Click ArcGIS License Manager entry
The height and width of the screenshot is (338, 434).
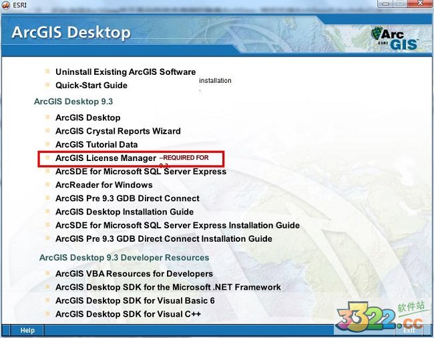coord(105,158)
